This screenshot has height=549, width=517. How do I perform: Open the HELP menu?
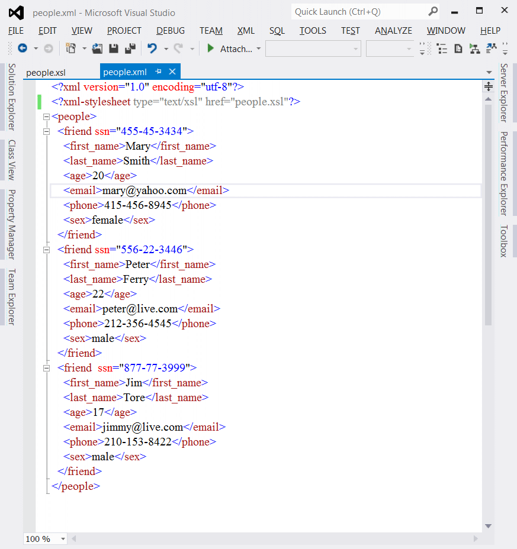point(490,31)
